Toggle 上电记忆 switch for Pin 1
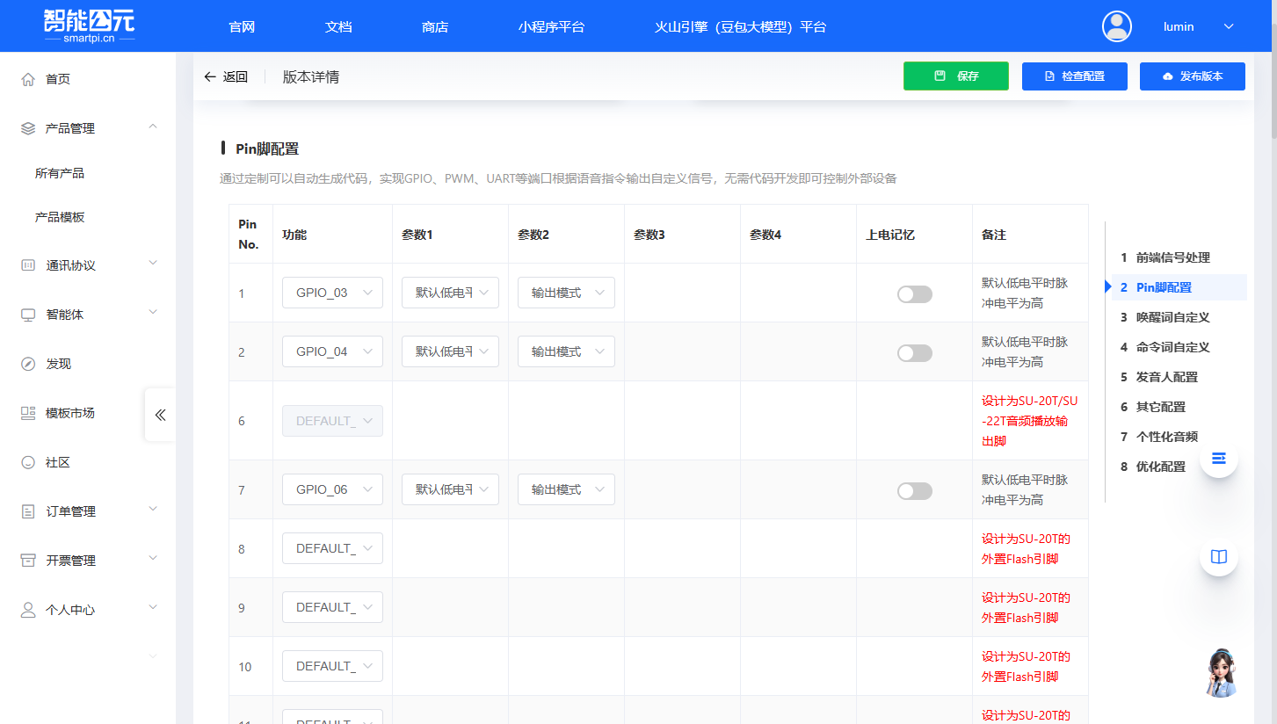 coord(914,294)
